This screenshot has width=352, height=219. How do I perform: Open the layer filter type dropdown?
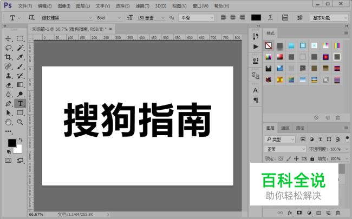[280, 140]
